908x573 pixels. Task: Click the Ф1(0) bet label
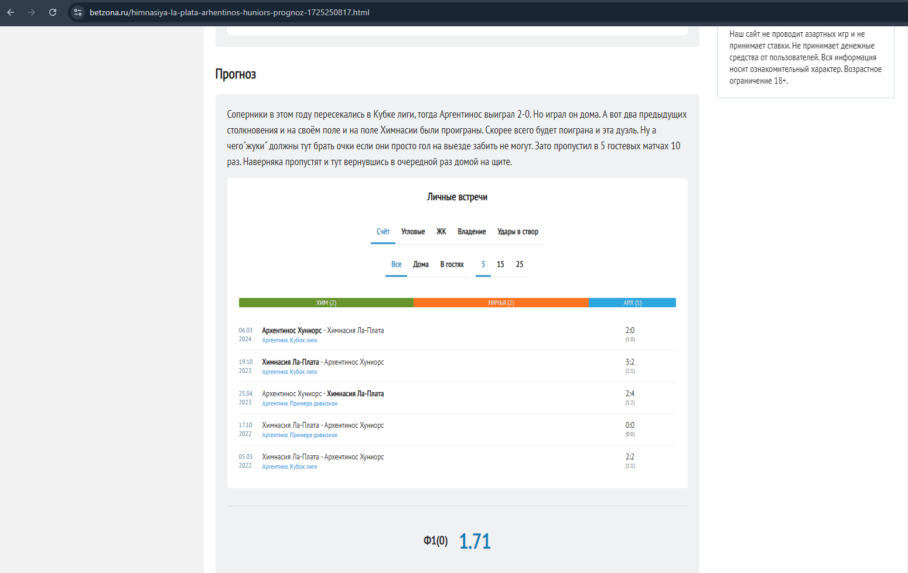pos(435,541)
